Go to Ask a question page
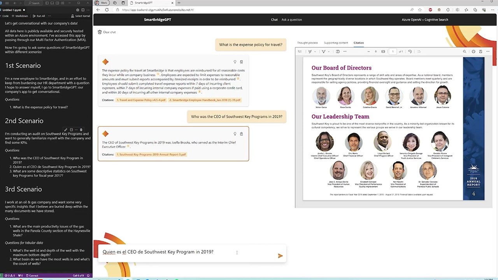The width and height of the screenshot is (498, 280). (x=292, y=19)
